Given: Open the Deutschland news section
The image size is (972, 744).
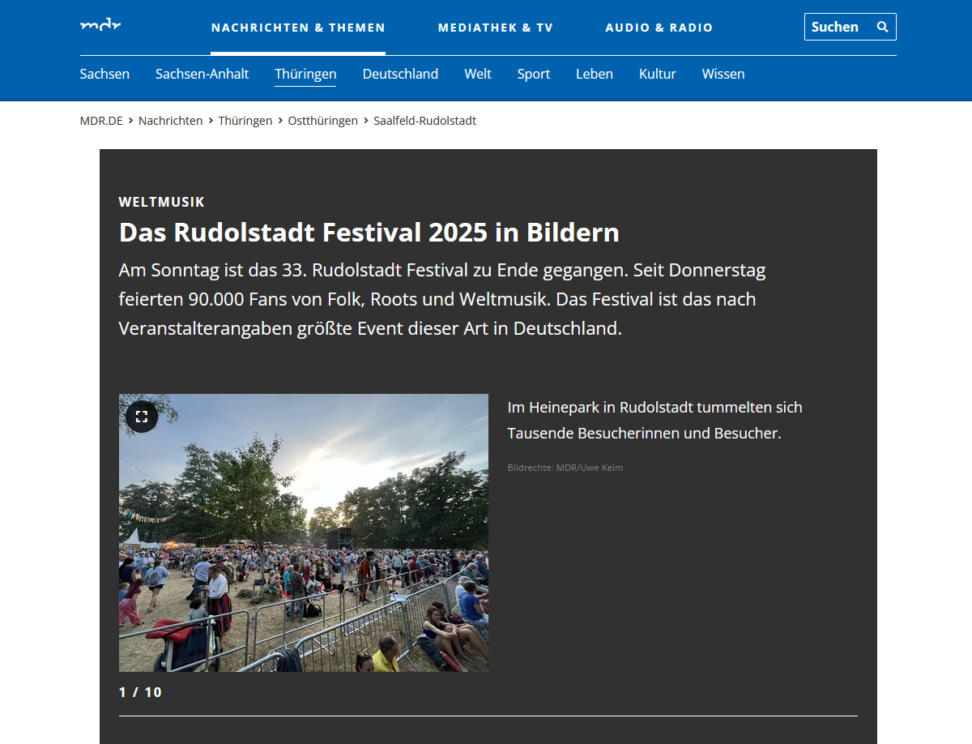Looking at the screenshot, I should pos(400,74).
